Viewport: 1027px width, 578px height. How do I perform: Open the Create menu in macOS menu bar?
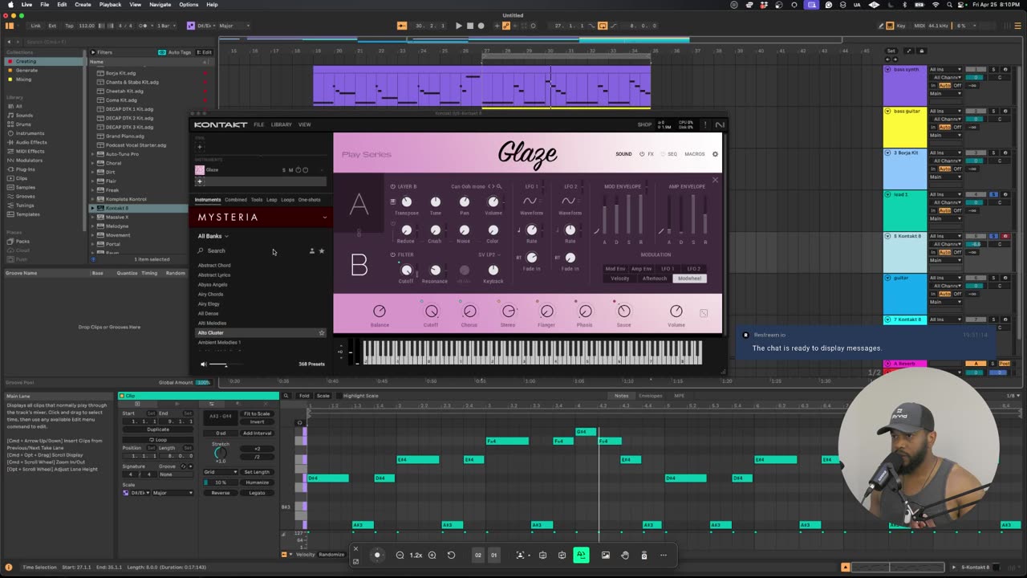[83, 4]
